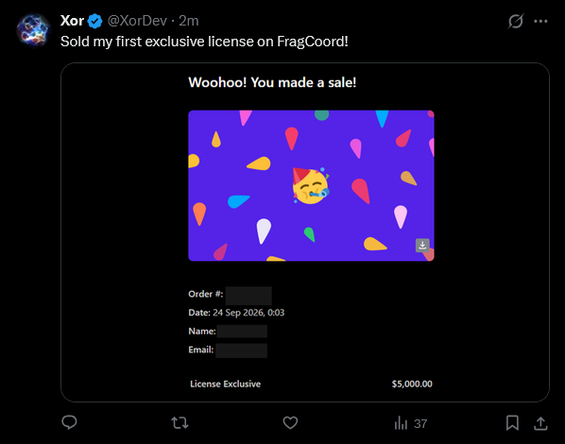
Task: Click the tweet text about FragCoord
Action: tap(204, 42)
